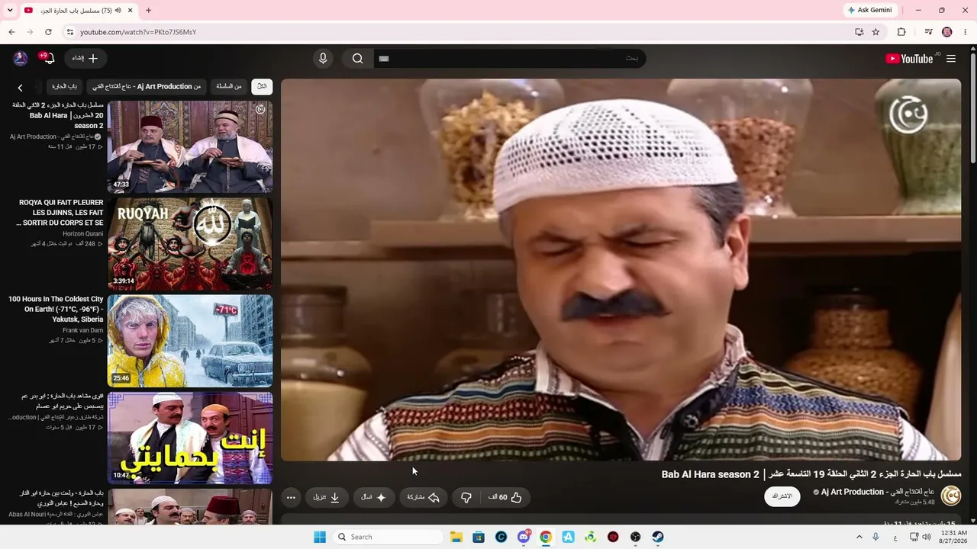Bookmark this page with the star
This screenshot has width=977, height=549.
875,32
